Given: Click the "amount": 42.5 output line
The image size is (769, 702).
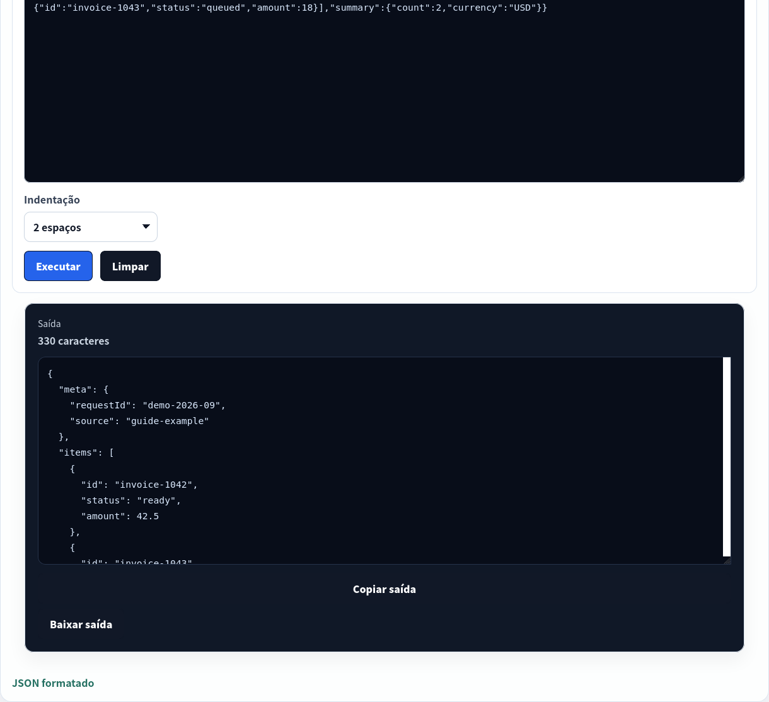Looking at the screenshot, I should 120,516.
